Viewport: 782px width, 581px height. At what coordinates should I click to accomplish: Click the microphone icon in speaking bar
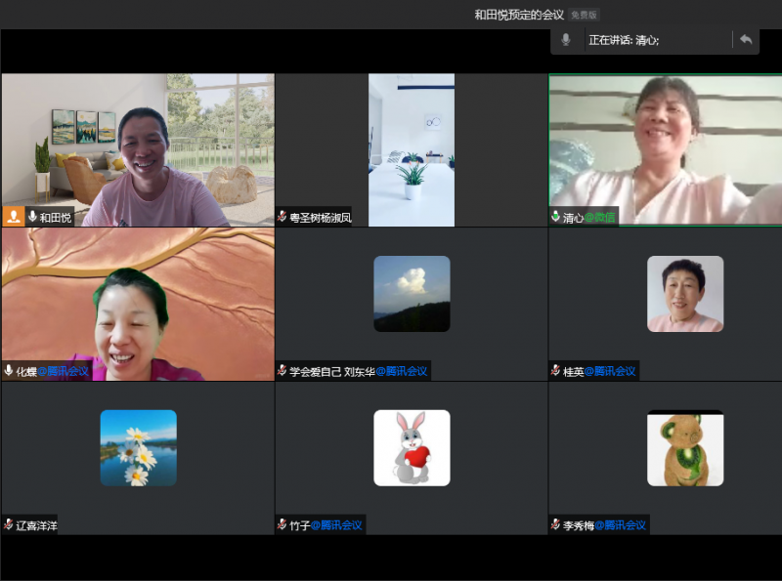(566, 40)
